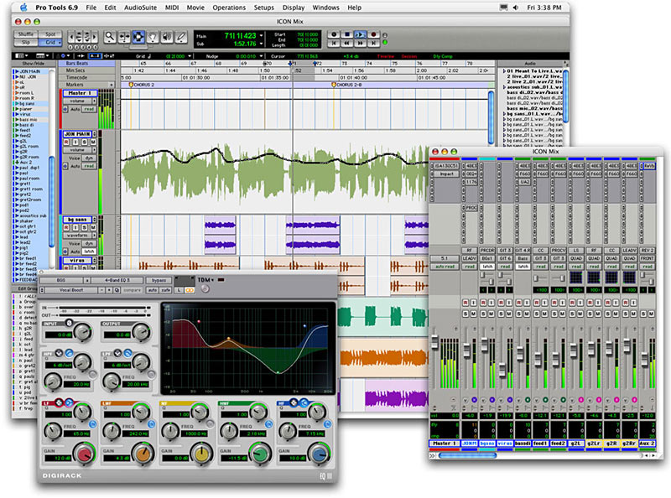671x498 pixels.
Task: Select the Zoomer magnifying glass tool
Action: coord(110,38)
